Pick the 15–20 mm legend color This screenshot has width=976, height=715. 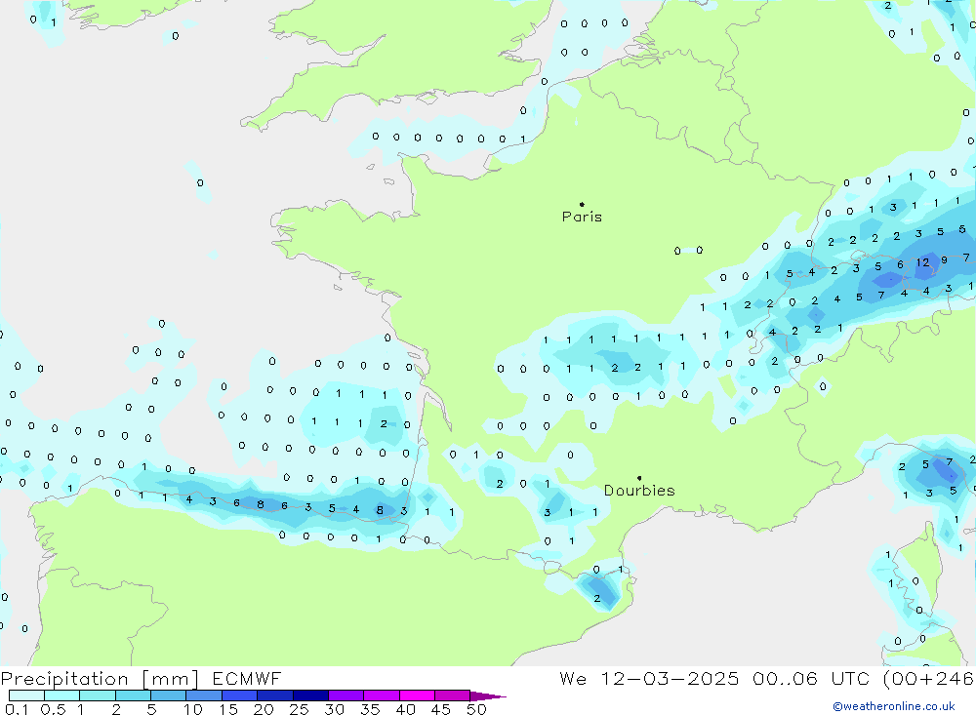coord(240,695)
